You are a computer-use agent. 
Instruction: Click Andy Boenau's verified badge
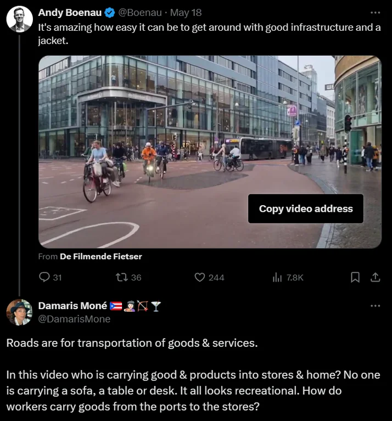click(x=110, y=13)
